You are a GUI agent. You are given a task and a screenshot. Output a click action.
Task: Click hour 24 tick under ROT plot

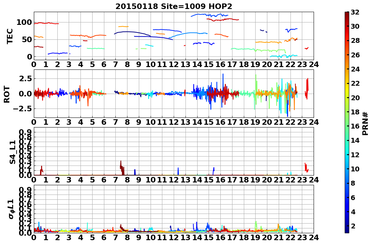pyautogui.click(x=314, y=122)
